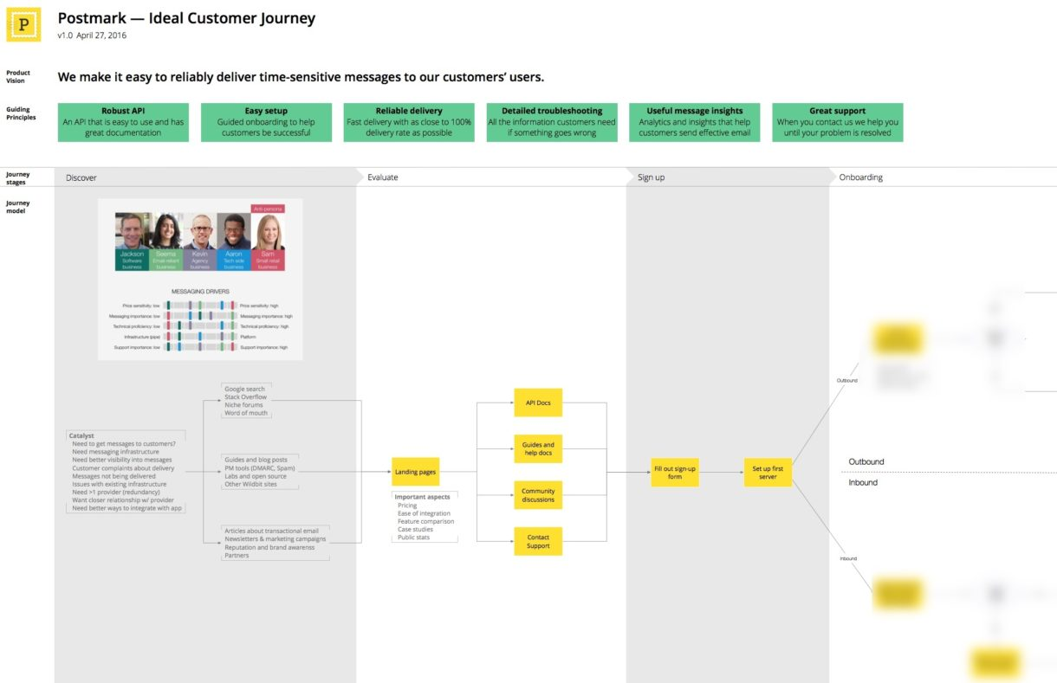Select the Contact Support node
The height and width of the screenshot is (683, 1057).
[538, 541]
